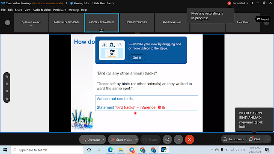Image resolution: width=274 pixels, height=154 pixels.
Task: Click the red recording indicator icon
Action: click(x=229, y=3)
